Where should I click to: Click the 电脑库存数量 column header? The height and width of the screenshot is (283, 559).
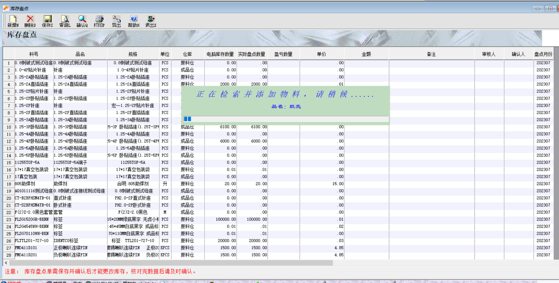point(220,54)
